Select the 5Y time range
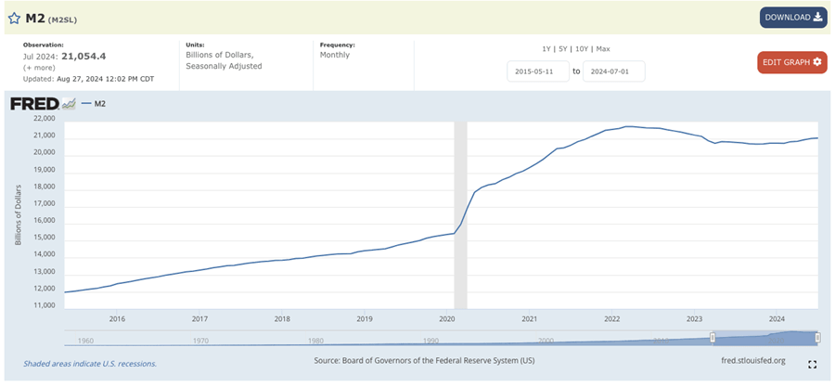This screenshot has width=835, height=387. coord(562,48)
